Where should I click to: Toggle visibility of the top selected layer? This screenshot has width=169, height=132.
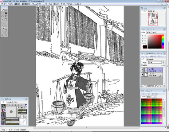[142, 70]
